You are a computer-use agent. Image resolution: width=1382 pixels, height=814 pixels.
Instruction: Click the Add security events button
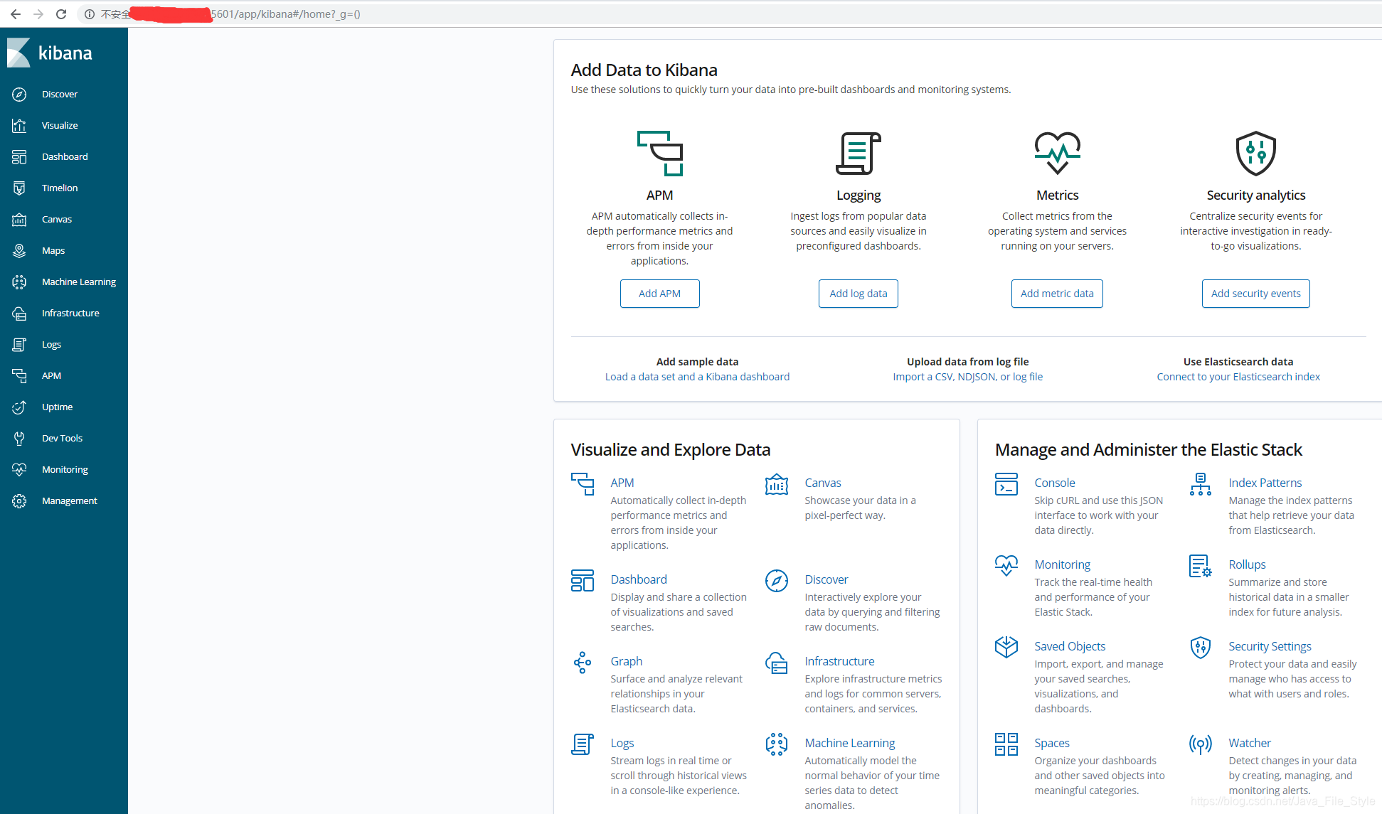click(1256, 294)
